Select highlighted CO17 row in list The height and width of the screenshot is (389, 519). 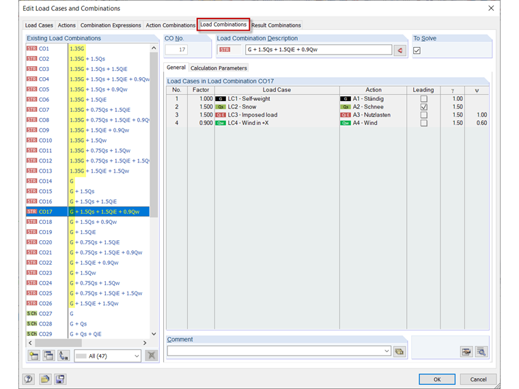click(x=87, y=212)
